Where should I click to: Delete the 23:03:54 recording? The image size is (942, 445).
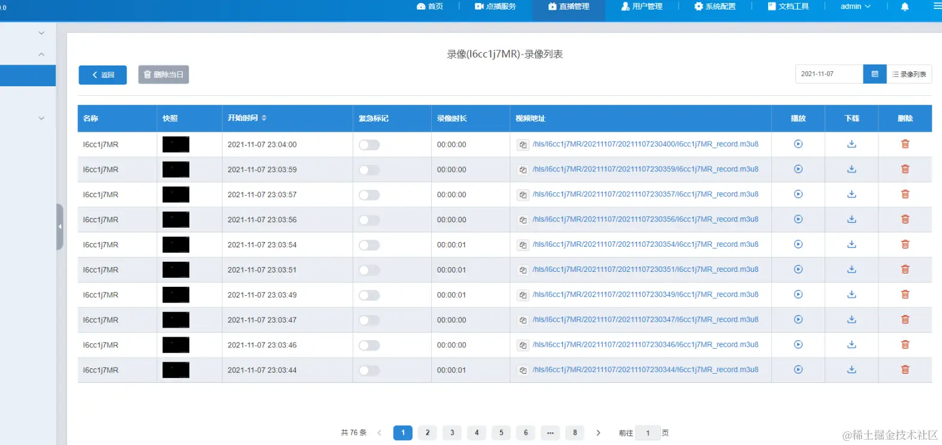coord(905,244)
